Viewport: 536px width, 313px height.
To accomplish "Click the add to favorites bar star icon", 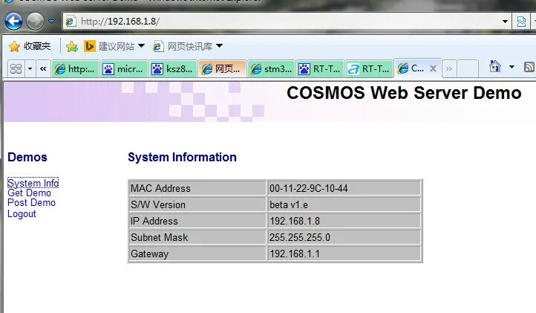I will (x=72, y=46).
